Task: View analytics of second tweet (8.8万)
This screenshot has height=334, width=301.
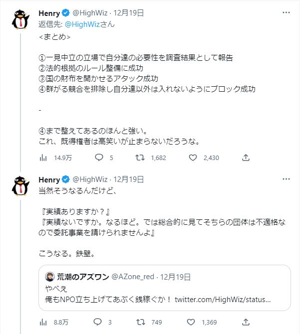Action: pos(42,322)
